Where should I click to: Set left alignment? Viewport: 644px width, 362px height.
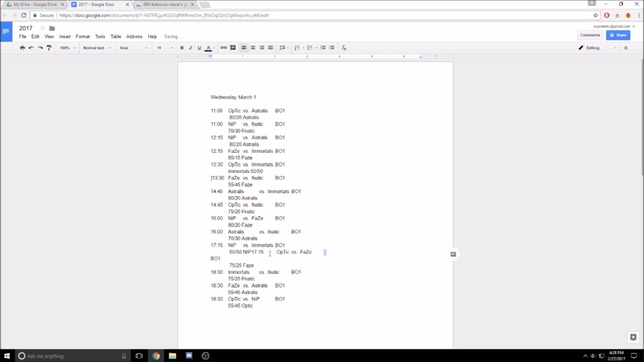tap(244, 48)
